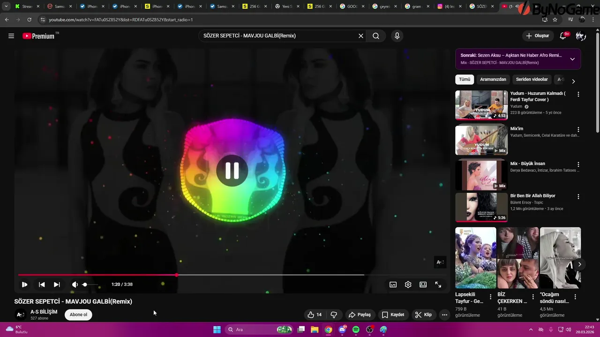The height and width of the screenshot is (337, 600).
Task: Open options for Yudum Huzurum Kalmadı video
Action: (x=578, y=94)
